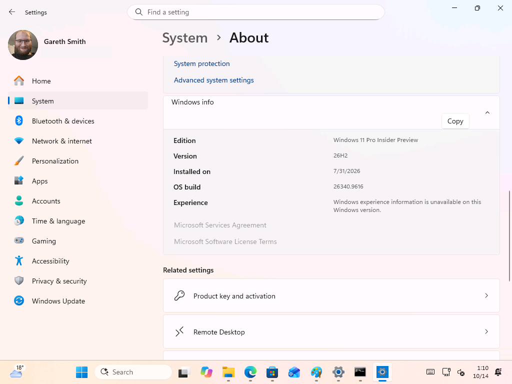Open File Explorer from taskbar

tap(228, 372)
